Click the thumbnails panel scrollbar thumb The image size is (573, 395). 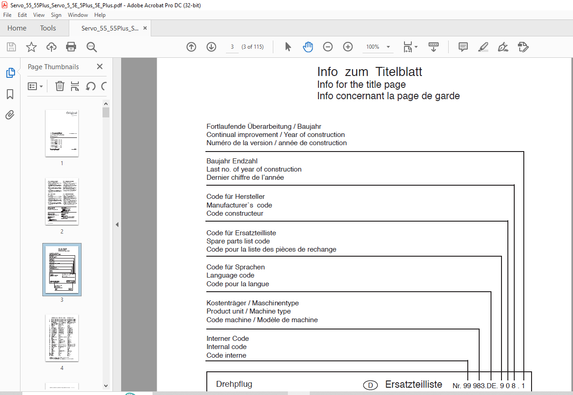click(106, 112)
